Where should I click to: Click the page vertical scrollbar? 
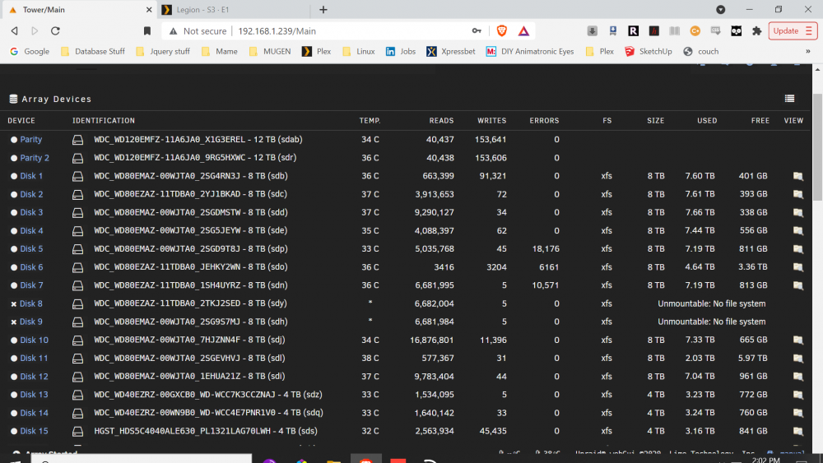click(817, 147)
